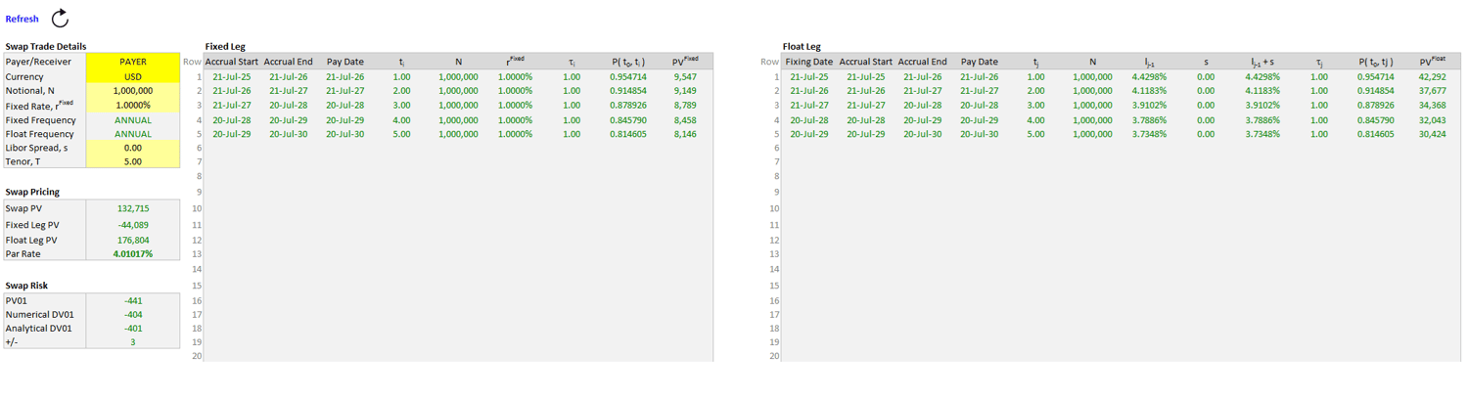Select the Fixed Leg Pay Date header
Viewport: 1468px width, 401px height.
click(344, 62)
